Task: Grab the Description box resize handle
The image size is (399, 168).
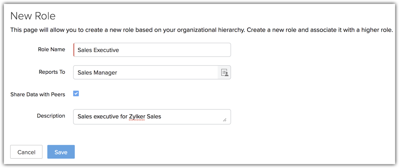Action: pos(225,120)
